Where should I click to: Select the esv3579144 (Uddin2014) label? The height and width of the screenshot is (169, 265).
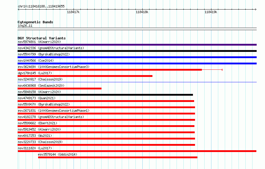[57, 154]
